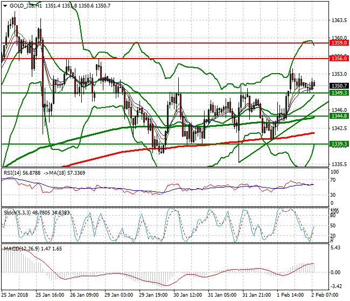This screenshot has height=301, width=350.
Task: Click the 1 Feb 14:00 time label
Action: pyautogui.click(x=290, y=295)
